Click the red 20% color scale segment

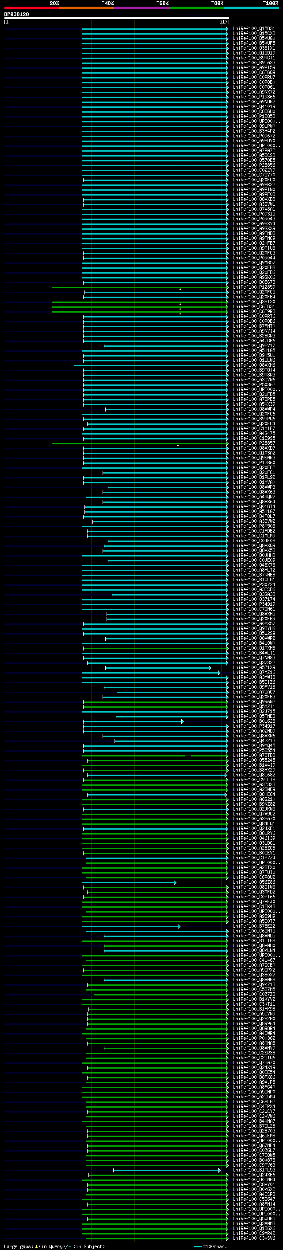(31, 8)
